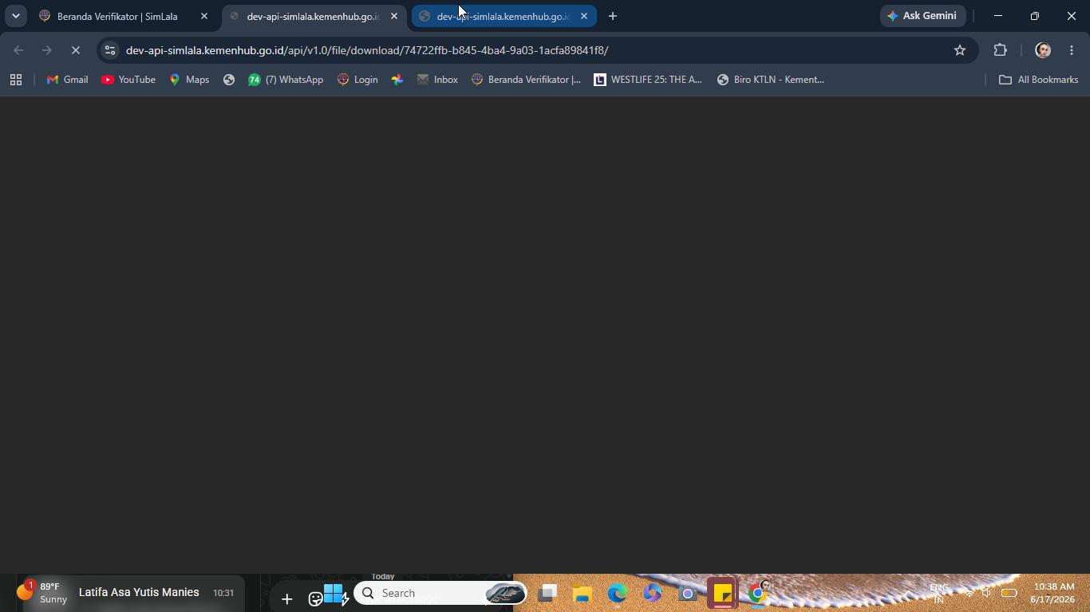The image size is (1090, 612).
Task: Open the Apps grid in bookmarks bar
Action: 16,80
